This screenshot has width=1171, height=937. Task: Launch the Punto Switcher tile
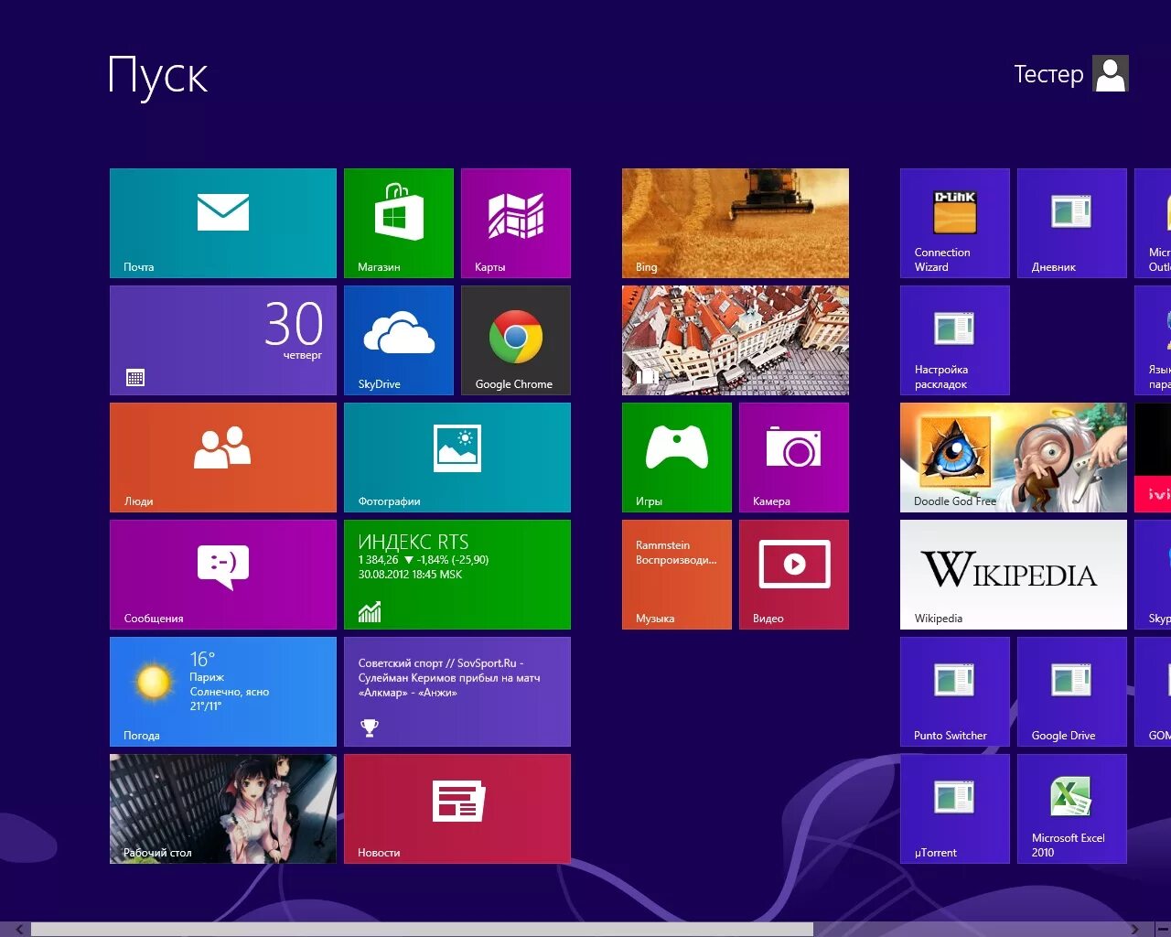(x=955, y=692)
